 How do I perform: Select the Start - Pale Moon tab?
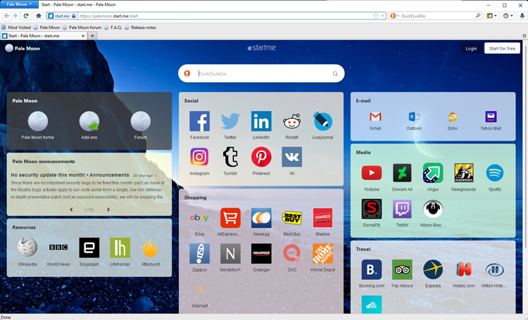[x=44, y=36]
